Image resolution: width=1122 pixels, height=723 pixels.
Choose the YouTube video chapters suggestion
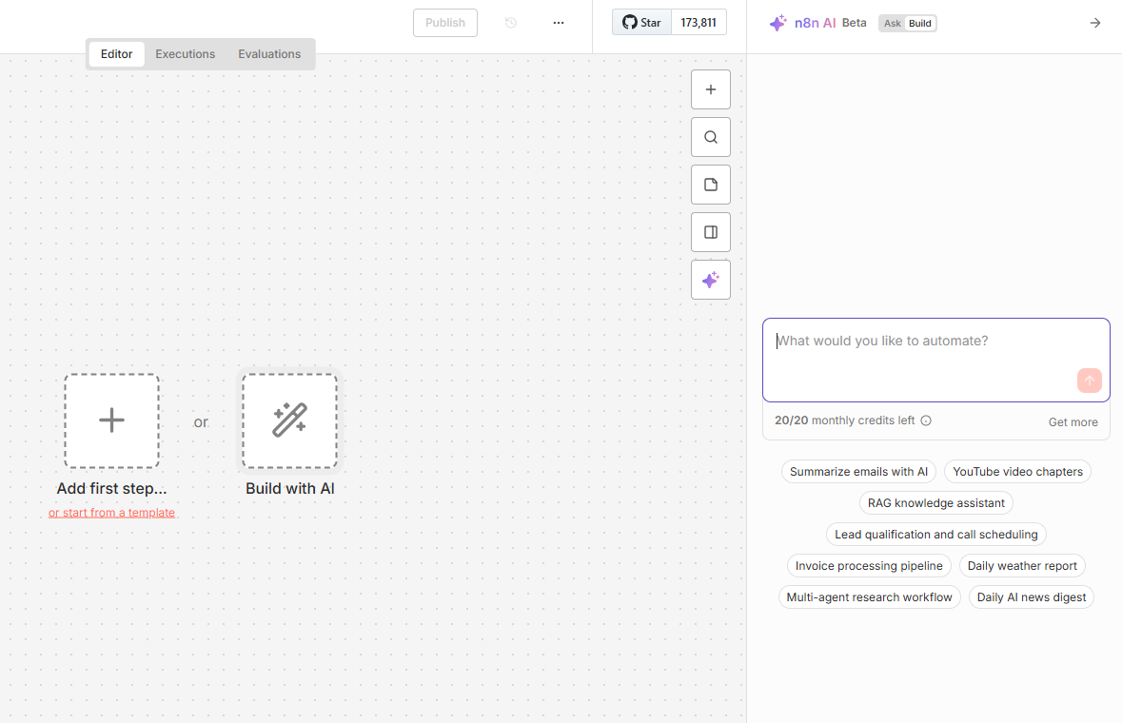[1017, 472]
